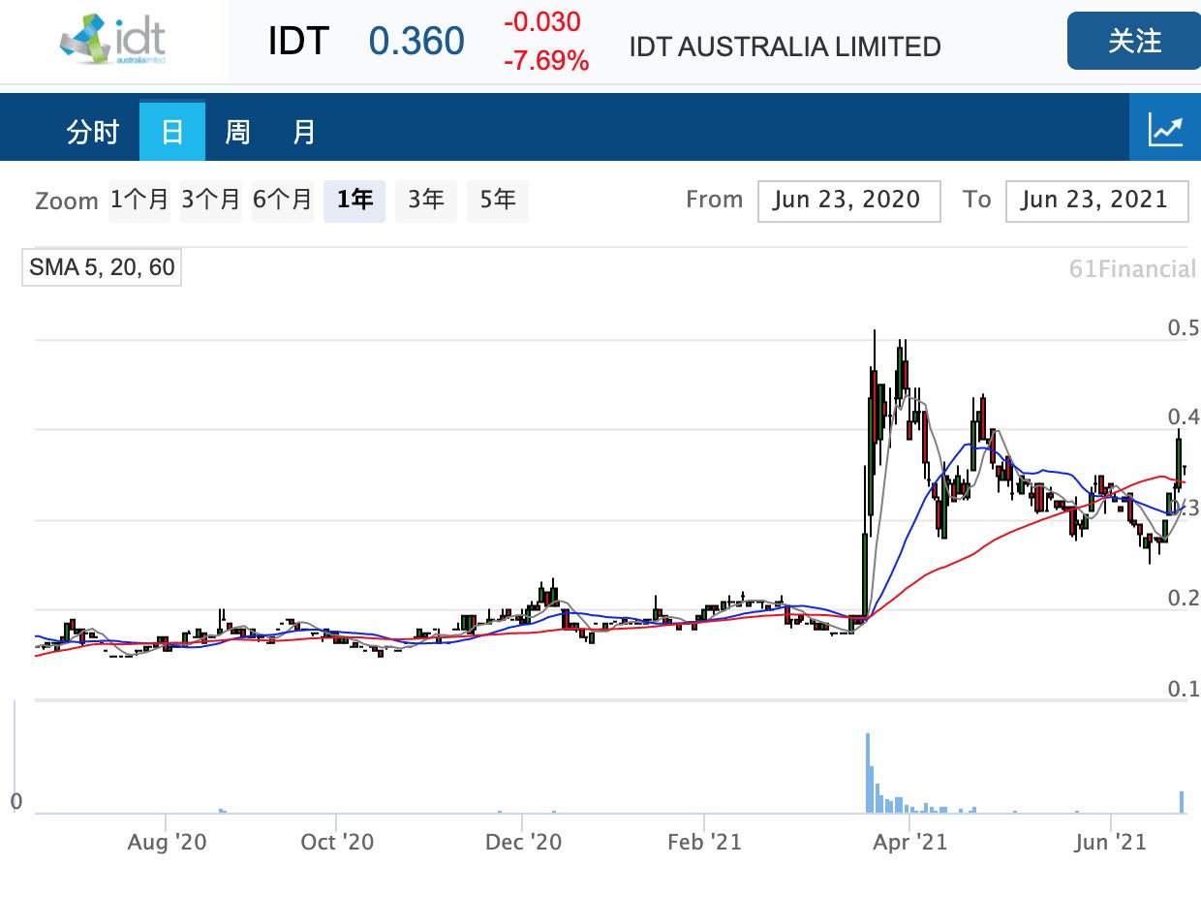Click the Oct '20 axis label

tap(337, 842)
